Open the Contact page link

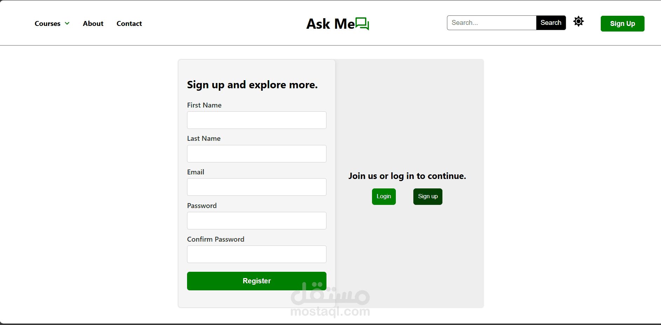coord(129,23)
